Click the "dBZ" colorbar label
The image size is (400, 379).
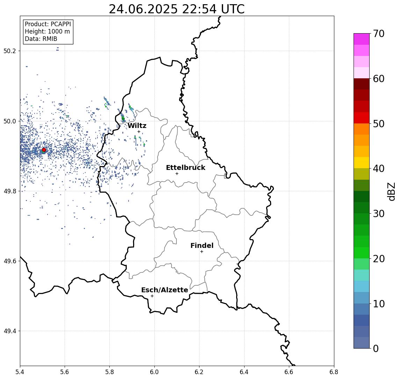[x=391, y=191]
